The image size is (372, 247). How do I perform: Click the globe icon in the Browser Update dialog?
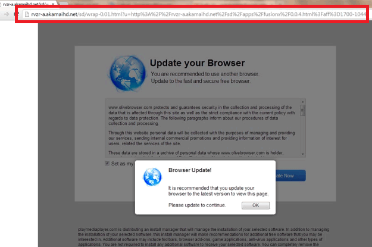[x=152, y=177]
